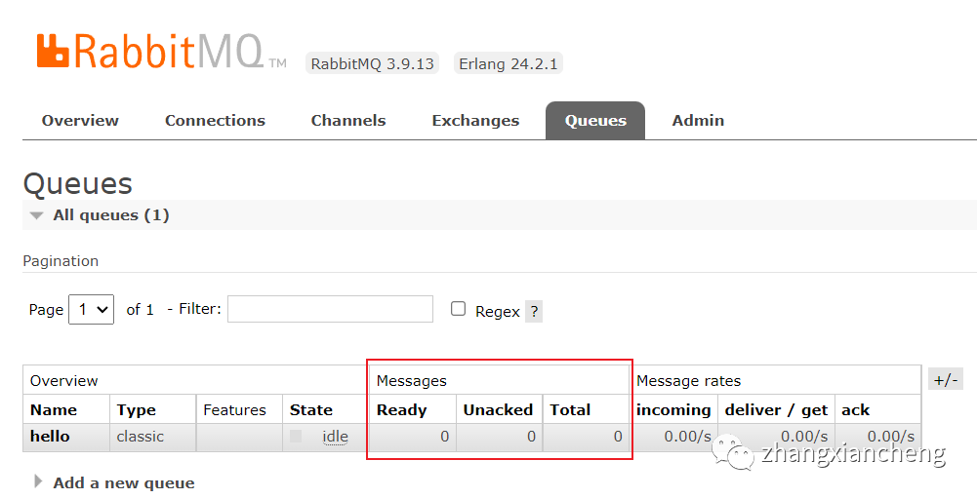Viewport: 977px width, 499px height.
Task: Click the RabbitMQ logo
Action: click(x=161, y=51)
